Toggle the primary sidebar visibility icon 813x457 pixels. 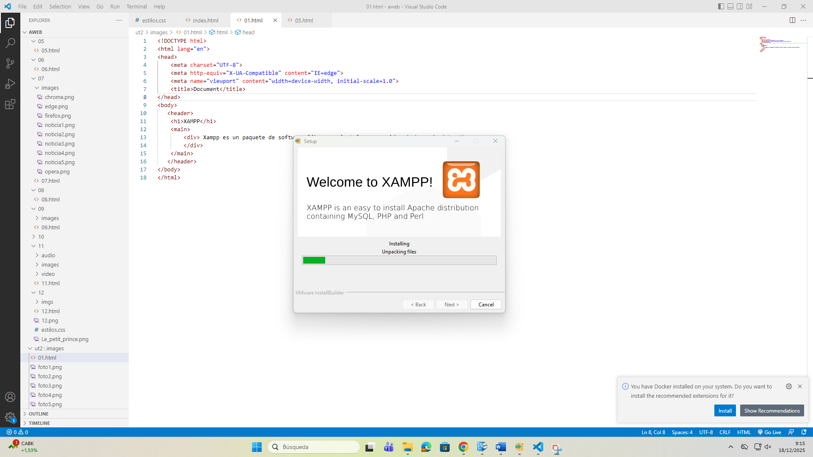(720, 6)
